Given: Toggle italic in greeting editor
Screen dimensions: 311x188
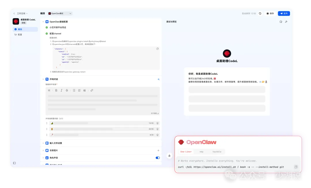Looking at the screenshot, I should pos(62,91).
